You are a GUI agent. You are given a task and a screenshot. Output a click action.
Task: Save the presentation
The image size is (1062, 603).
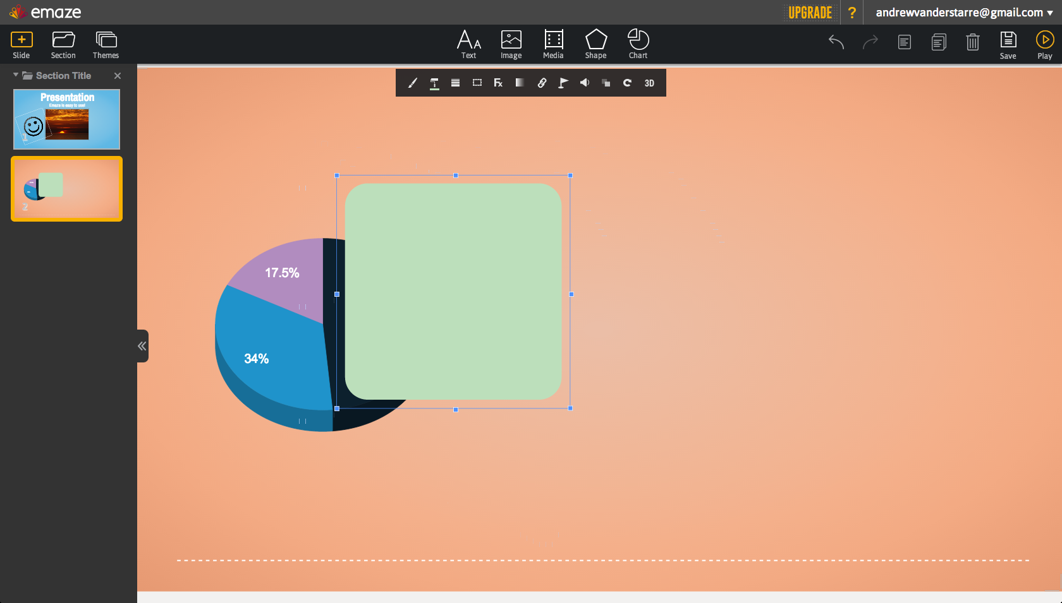point(1008,45)
